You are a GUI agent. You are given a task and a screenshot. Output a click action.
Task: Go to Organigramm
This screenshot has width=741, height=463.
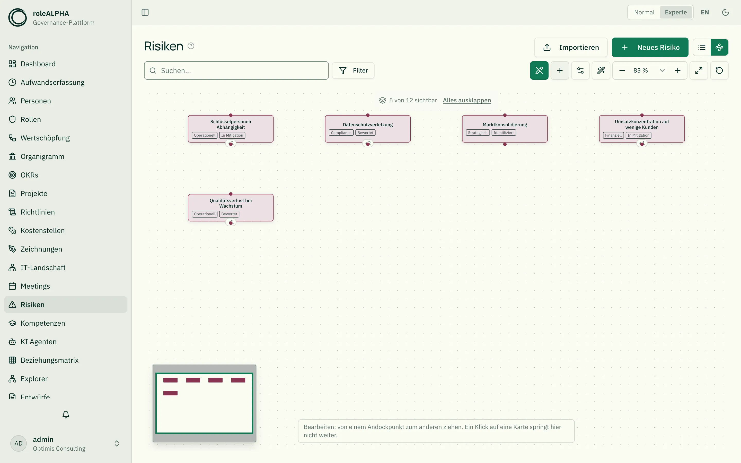click(x=66, y=156)
